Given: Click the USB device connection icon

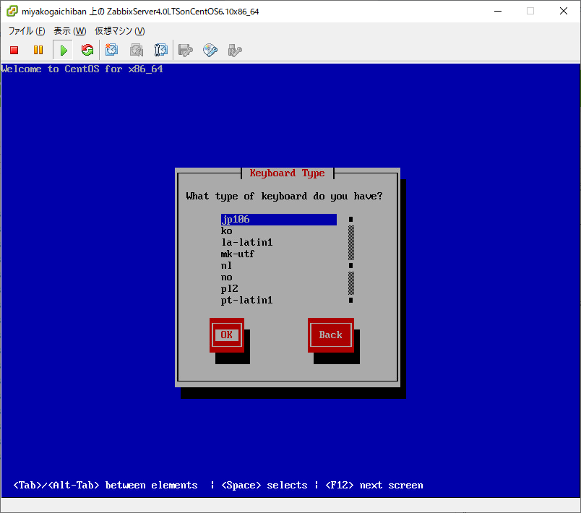Looking at the screenshot, I should (x=235, y=50).
